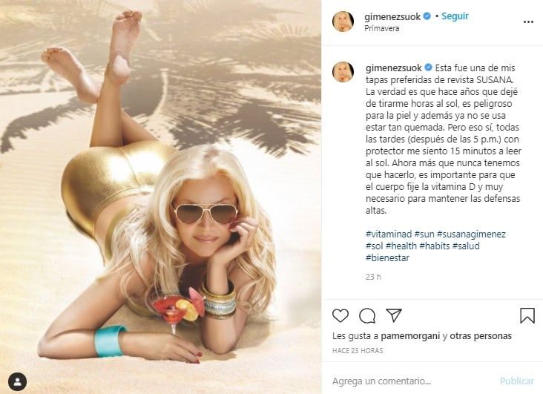Focus the Agrega un comentario field
Screen dimensions: 543x394
(x=412, y=381)
